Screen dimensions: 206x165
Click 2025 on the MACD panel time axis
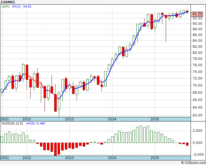coord(155,158)
